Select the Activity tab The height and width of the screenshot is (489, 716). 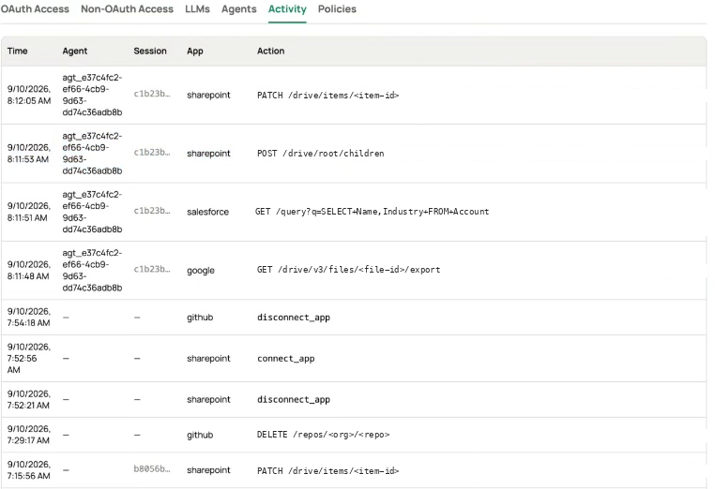287,9
